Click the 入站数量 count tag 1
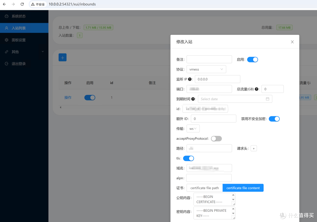This screenshot has width=317, height=222. pyautogui.click(x=80, y=35)
